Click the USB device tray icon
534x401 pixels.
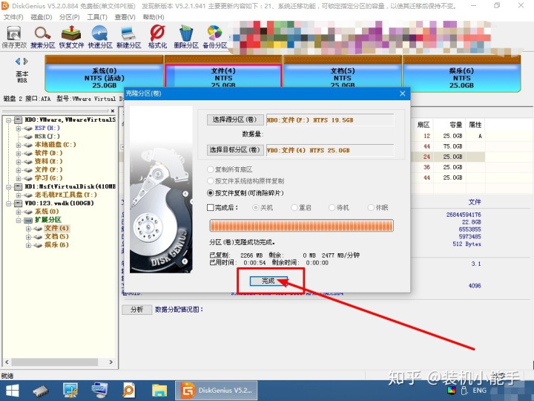[464, 391]
